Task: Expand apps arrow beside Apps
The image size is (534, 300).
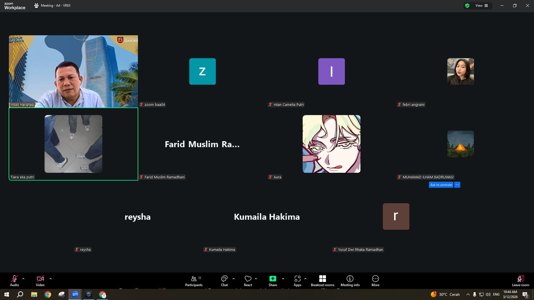Action: pos(305,279)
